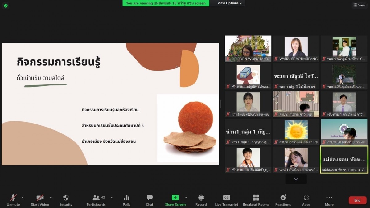Viewport: 370px width, 208px height.
Task: Click muted mic icon on เชียงราย 1 ภานุวัฒน์ tile
Action: point(324,114)
